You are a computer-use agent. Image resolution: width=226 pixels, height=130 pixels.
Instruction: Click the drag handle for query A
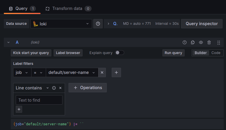[x=219, y=42]
